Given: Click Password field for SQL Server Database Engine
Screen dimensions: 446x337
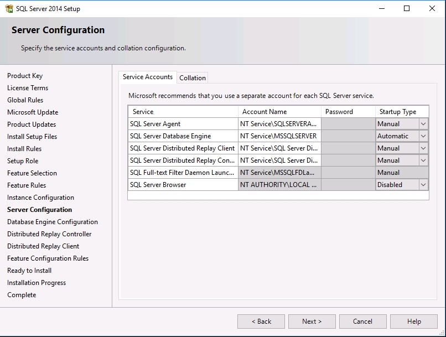Looking at the screenshot, I should point(348,136).
